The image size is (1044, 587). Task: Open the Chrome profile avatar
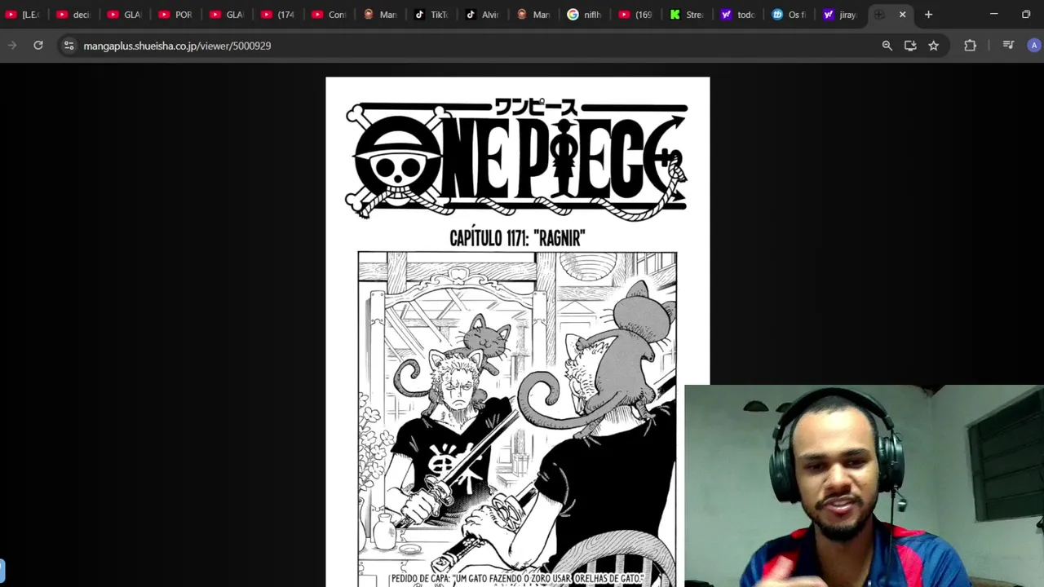point(1034,46)
